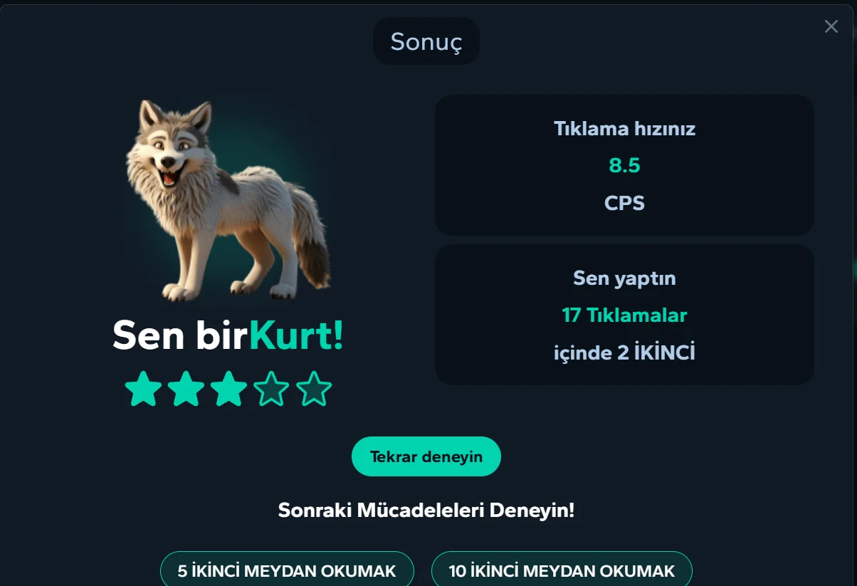Close the Sonuç result dialog
This screenshot has width=857, height=586.
pyautogui.click(x=831, y=26)
